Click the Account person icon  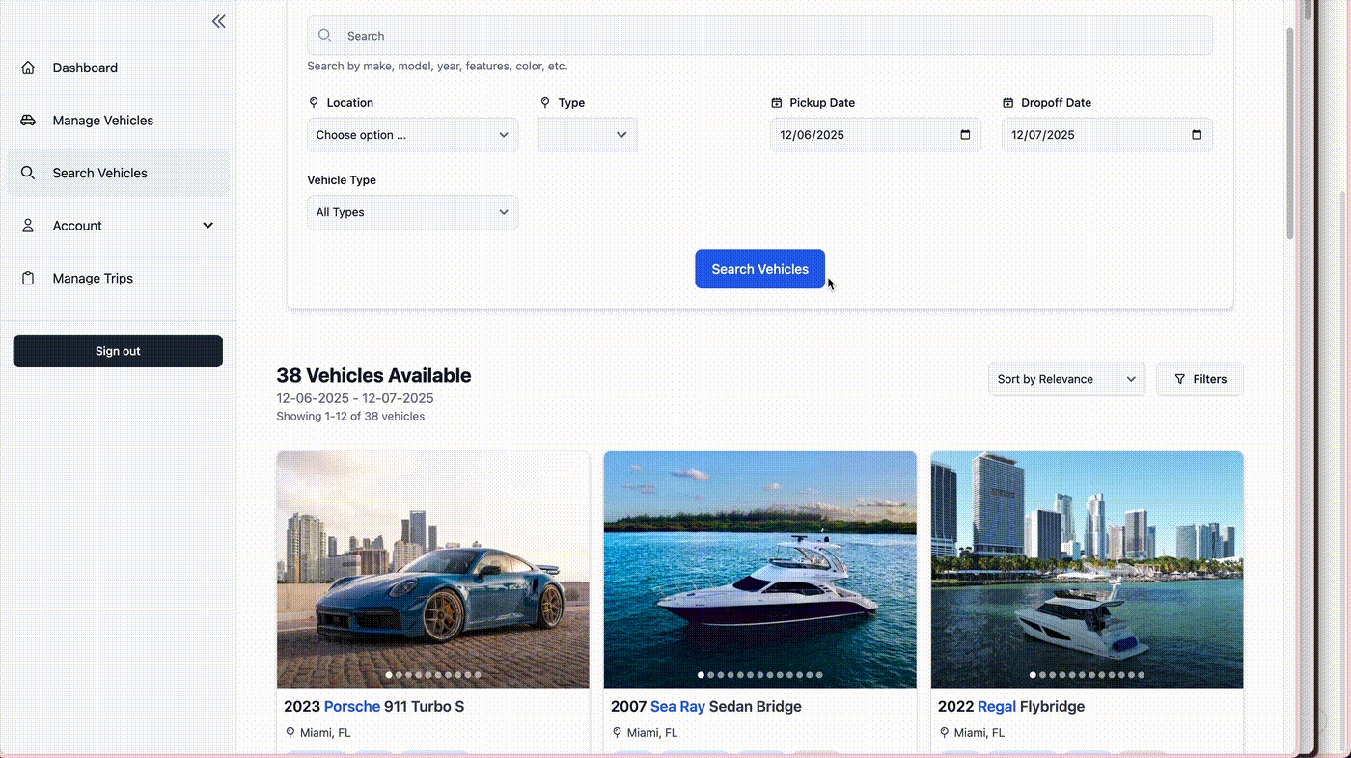28,226
